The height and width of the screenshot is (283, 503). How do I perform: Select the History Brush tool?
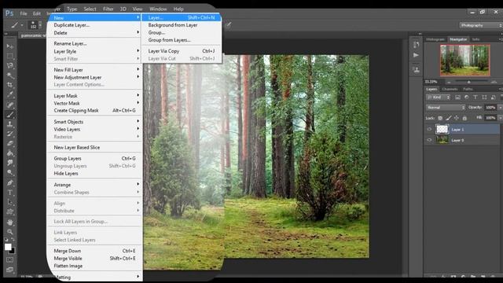point(10,134)
